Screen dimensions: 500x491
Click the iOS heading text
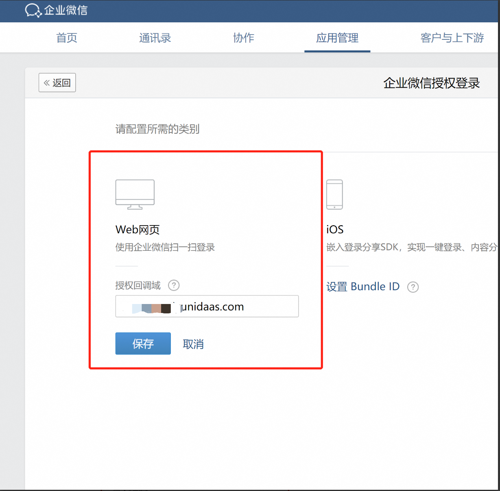point(335,230)
